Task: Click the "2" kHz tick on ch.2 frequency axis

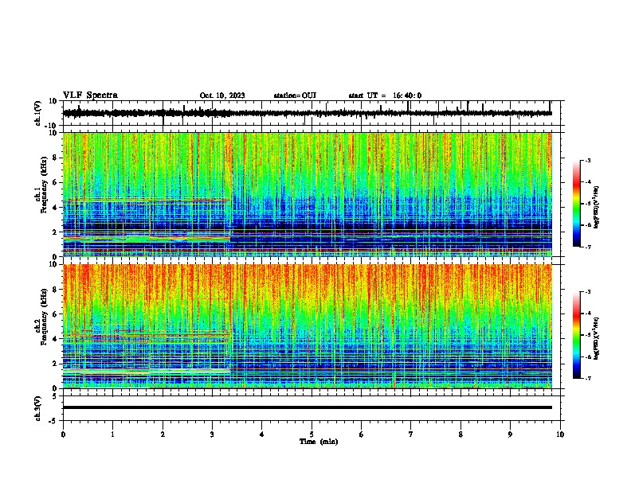Action: pos(55,364)
